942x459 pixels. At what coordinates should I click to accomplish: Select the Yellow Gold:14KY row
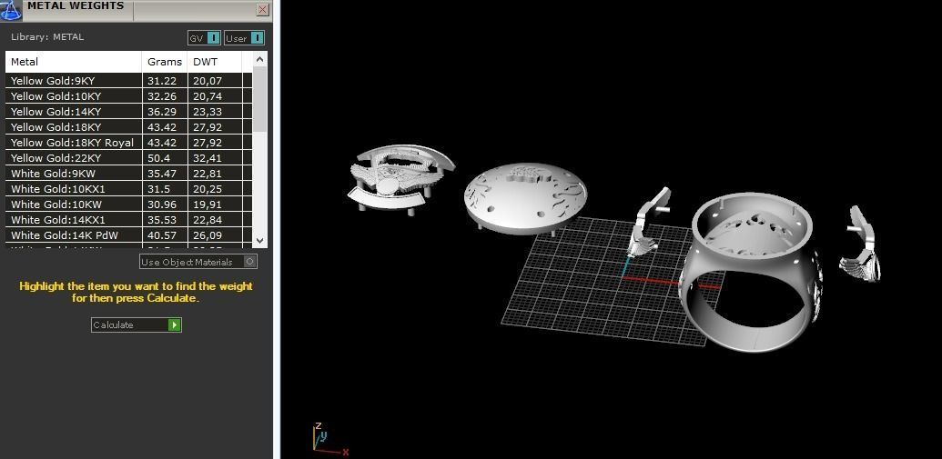pos(128,112)
